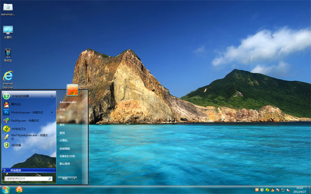
Task: Select the 360杀毒 label text
Action: coord(16,145)
